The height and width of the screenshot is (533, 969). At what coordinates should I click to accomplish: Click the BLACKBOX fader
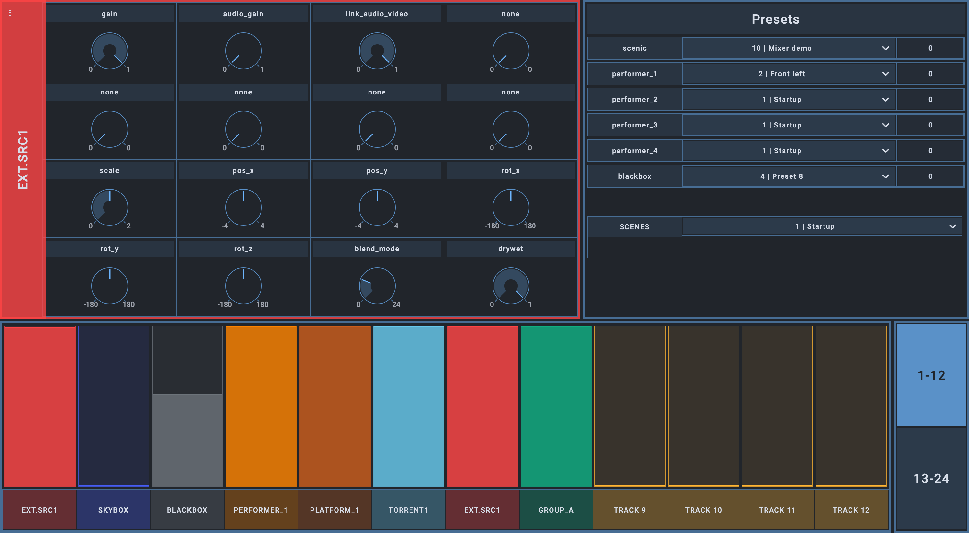187,406
